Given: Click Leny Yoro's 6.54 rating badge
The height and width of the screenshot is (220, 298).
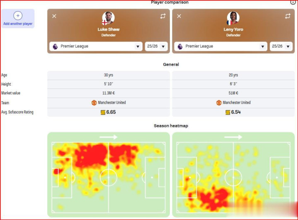Looking at the screenshot, I should [233, 112].
